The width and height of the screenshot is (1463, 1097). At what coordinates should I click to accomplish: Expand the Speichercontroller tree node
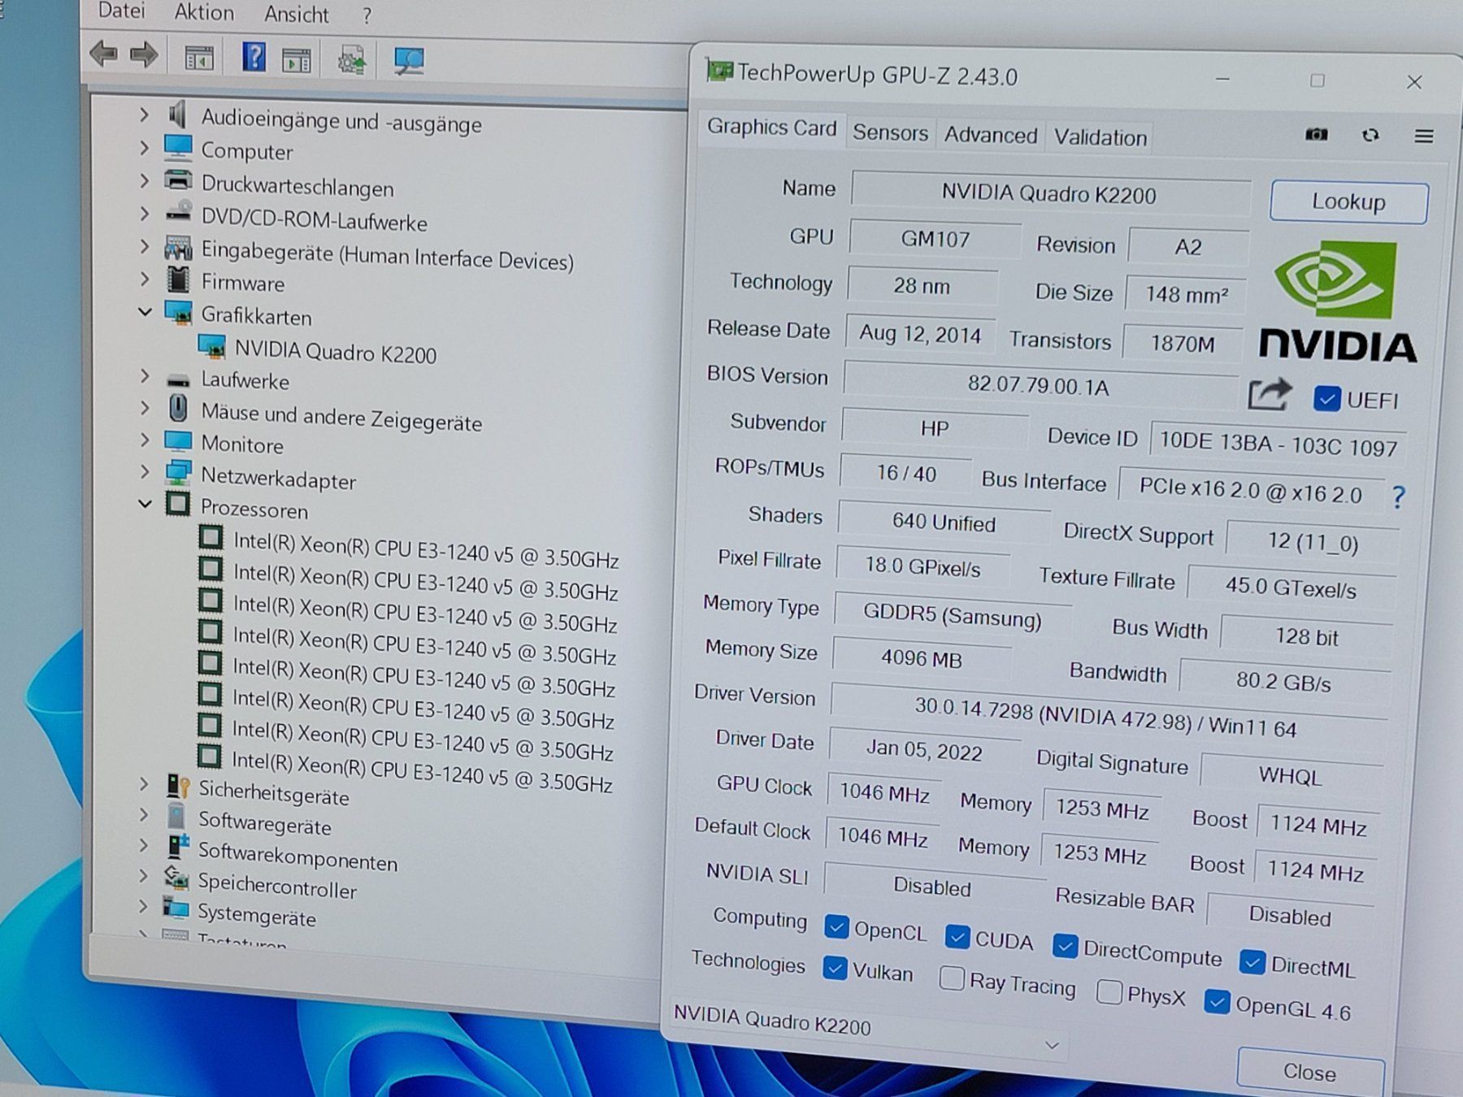[143, 876]
